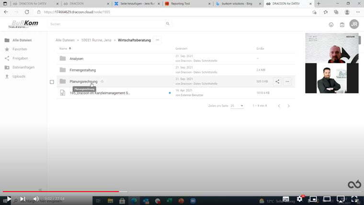This screenshot has width=364, height=205.
Task: Open the smiley feedback icon in header
Action: tap(331, 24)
